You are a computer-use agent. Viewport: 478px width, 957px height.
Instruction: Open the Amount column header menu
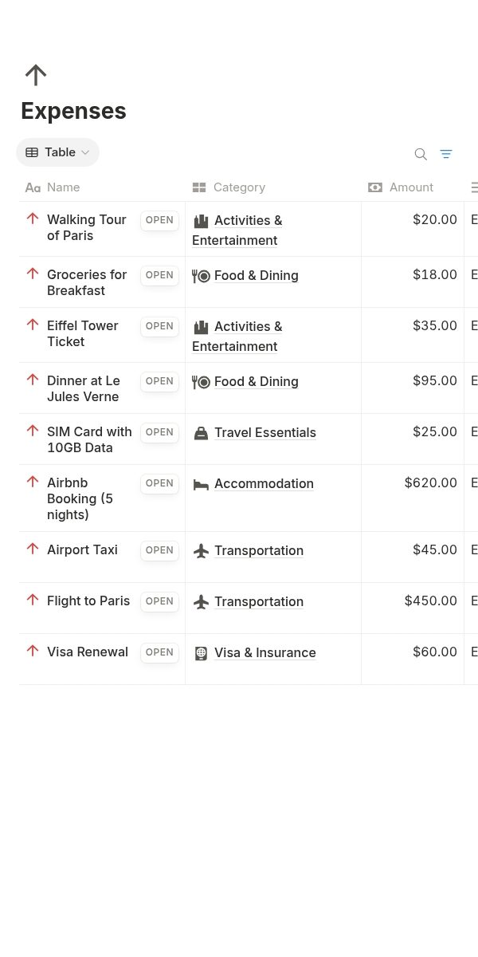click(x=413, y=187)
